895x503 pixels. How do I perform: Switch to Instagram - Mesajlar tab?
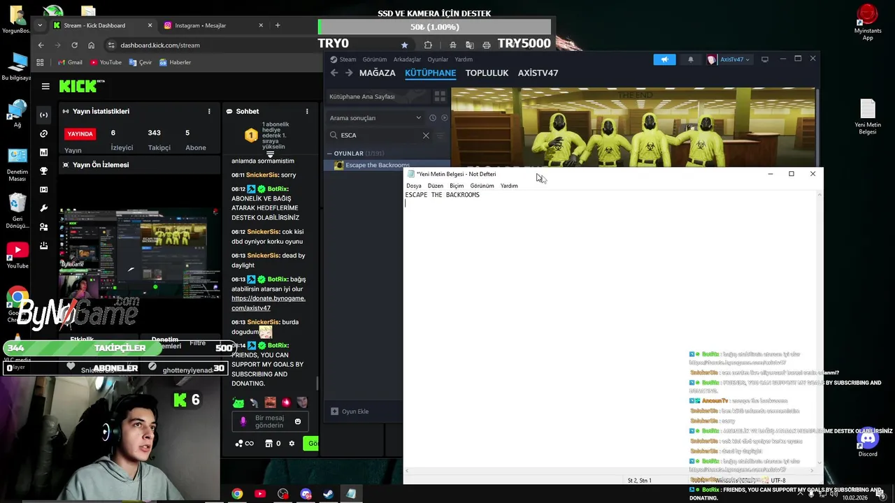(214, 25)
